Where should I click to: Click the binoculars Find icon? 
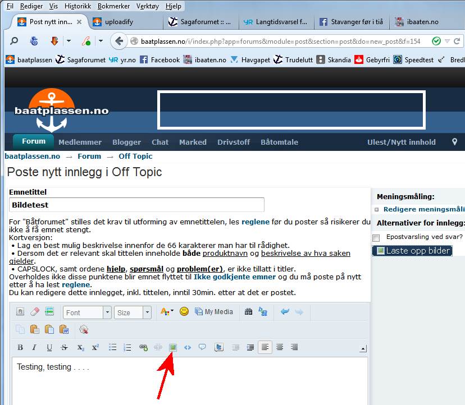tap(249, 311)
